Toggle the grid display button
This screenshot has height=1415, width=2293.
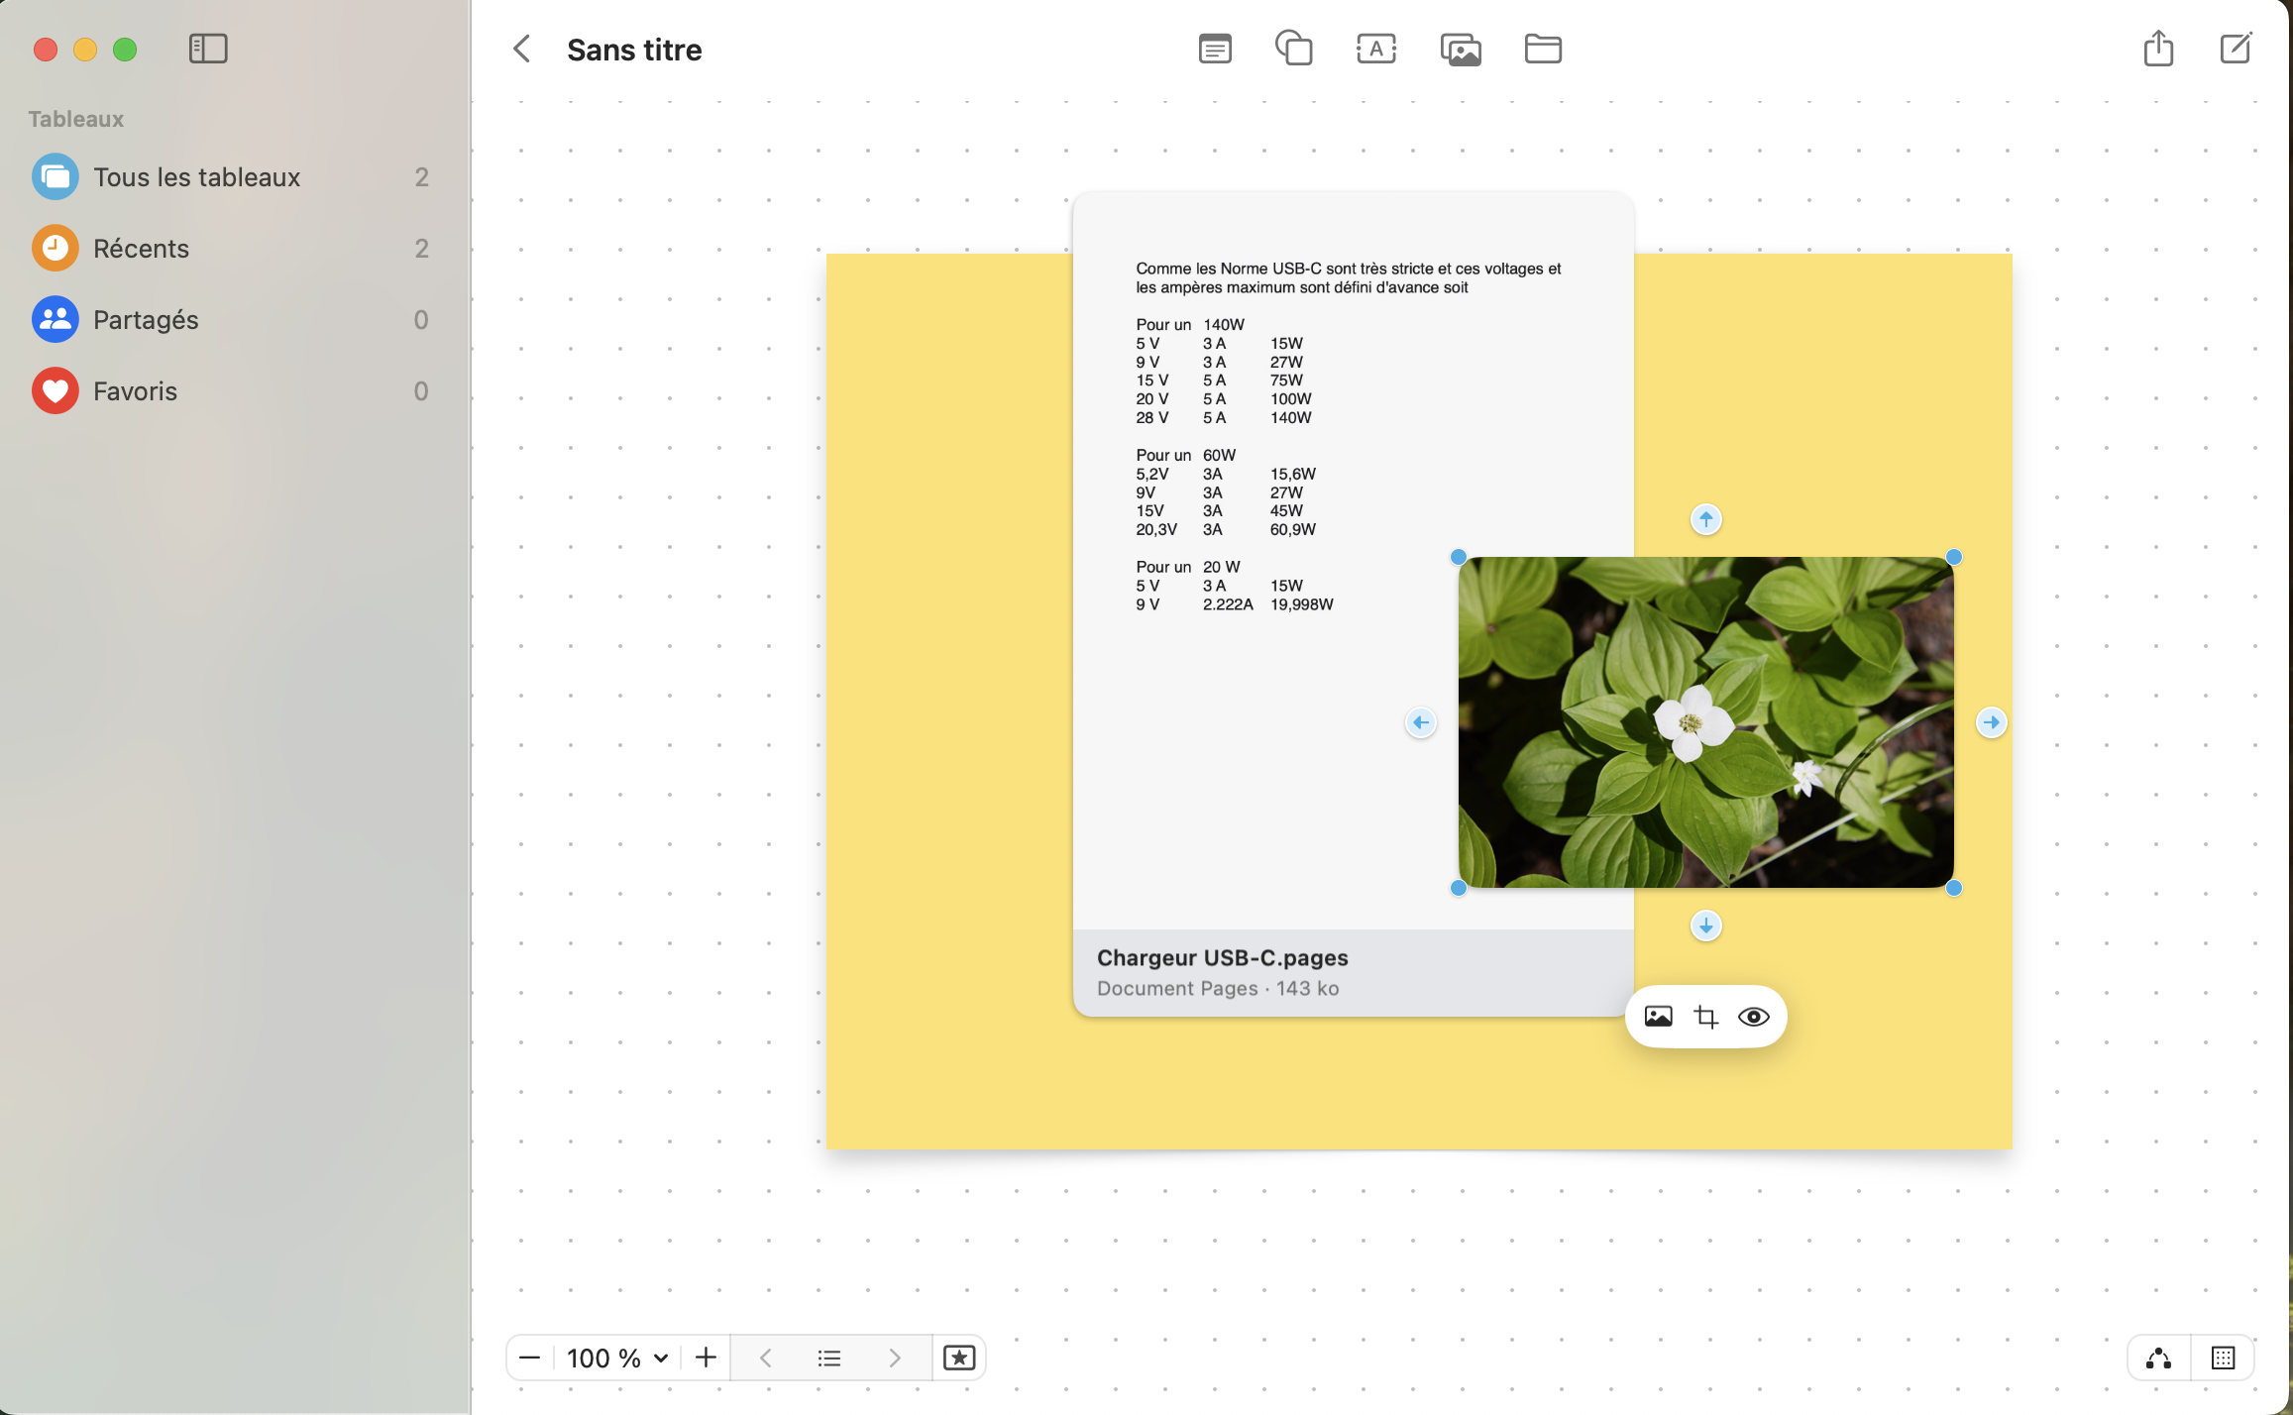pos(2223,1358)
